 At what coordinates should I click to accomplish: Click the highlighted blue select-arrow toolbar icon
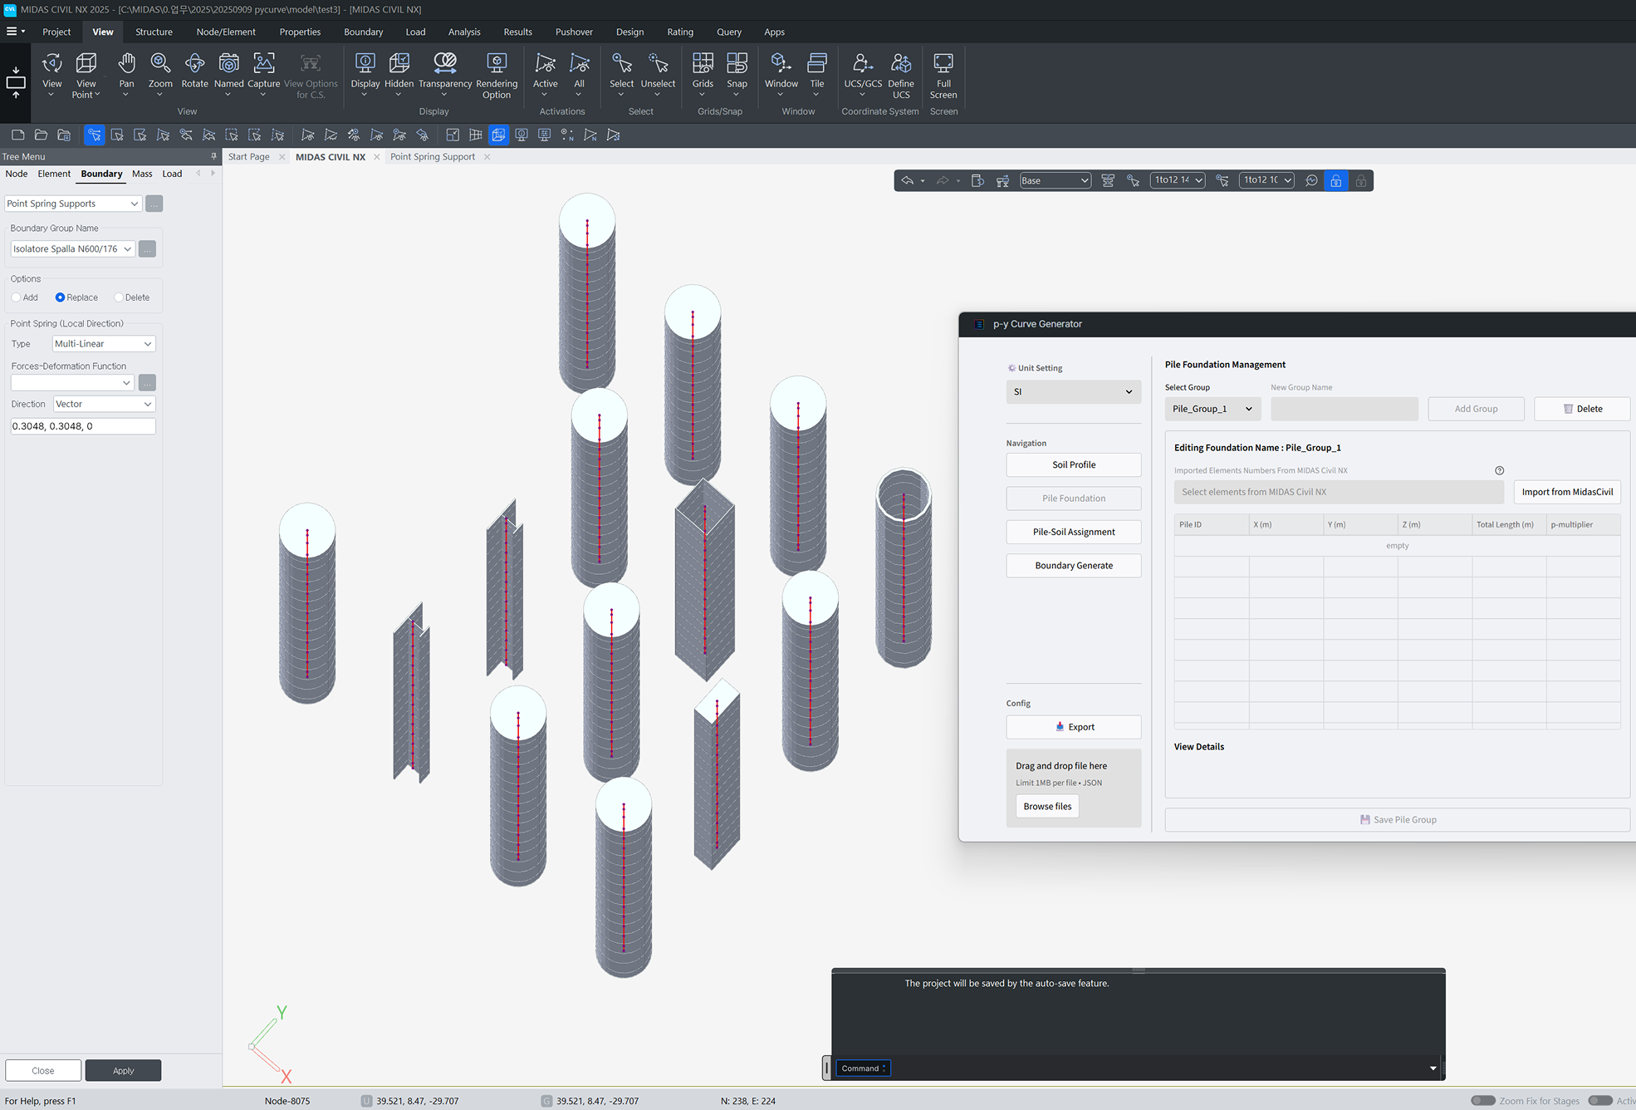[94, 135]
